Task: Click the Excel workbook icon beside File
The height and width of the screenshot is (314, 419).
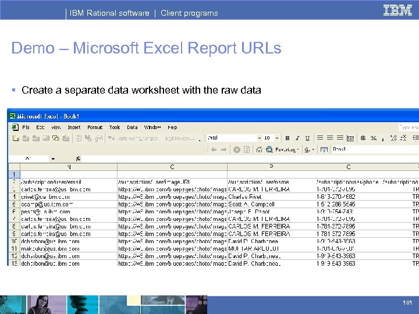Action: (x=15, y=127)
